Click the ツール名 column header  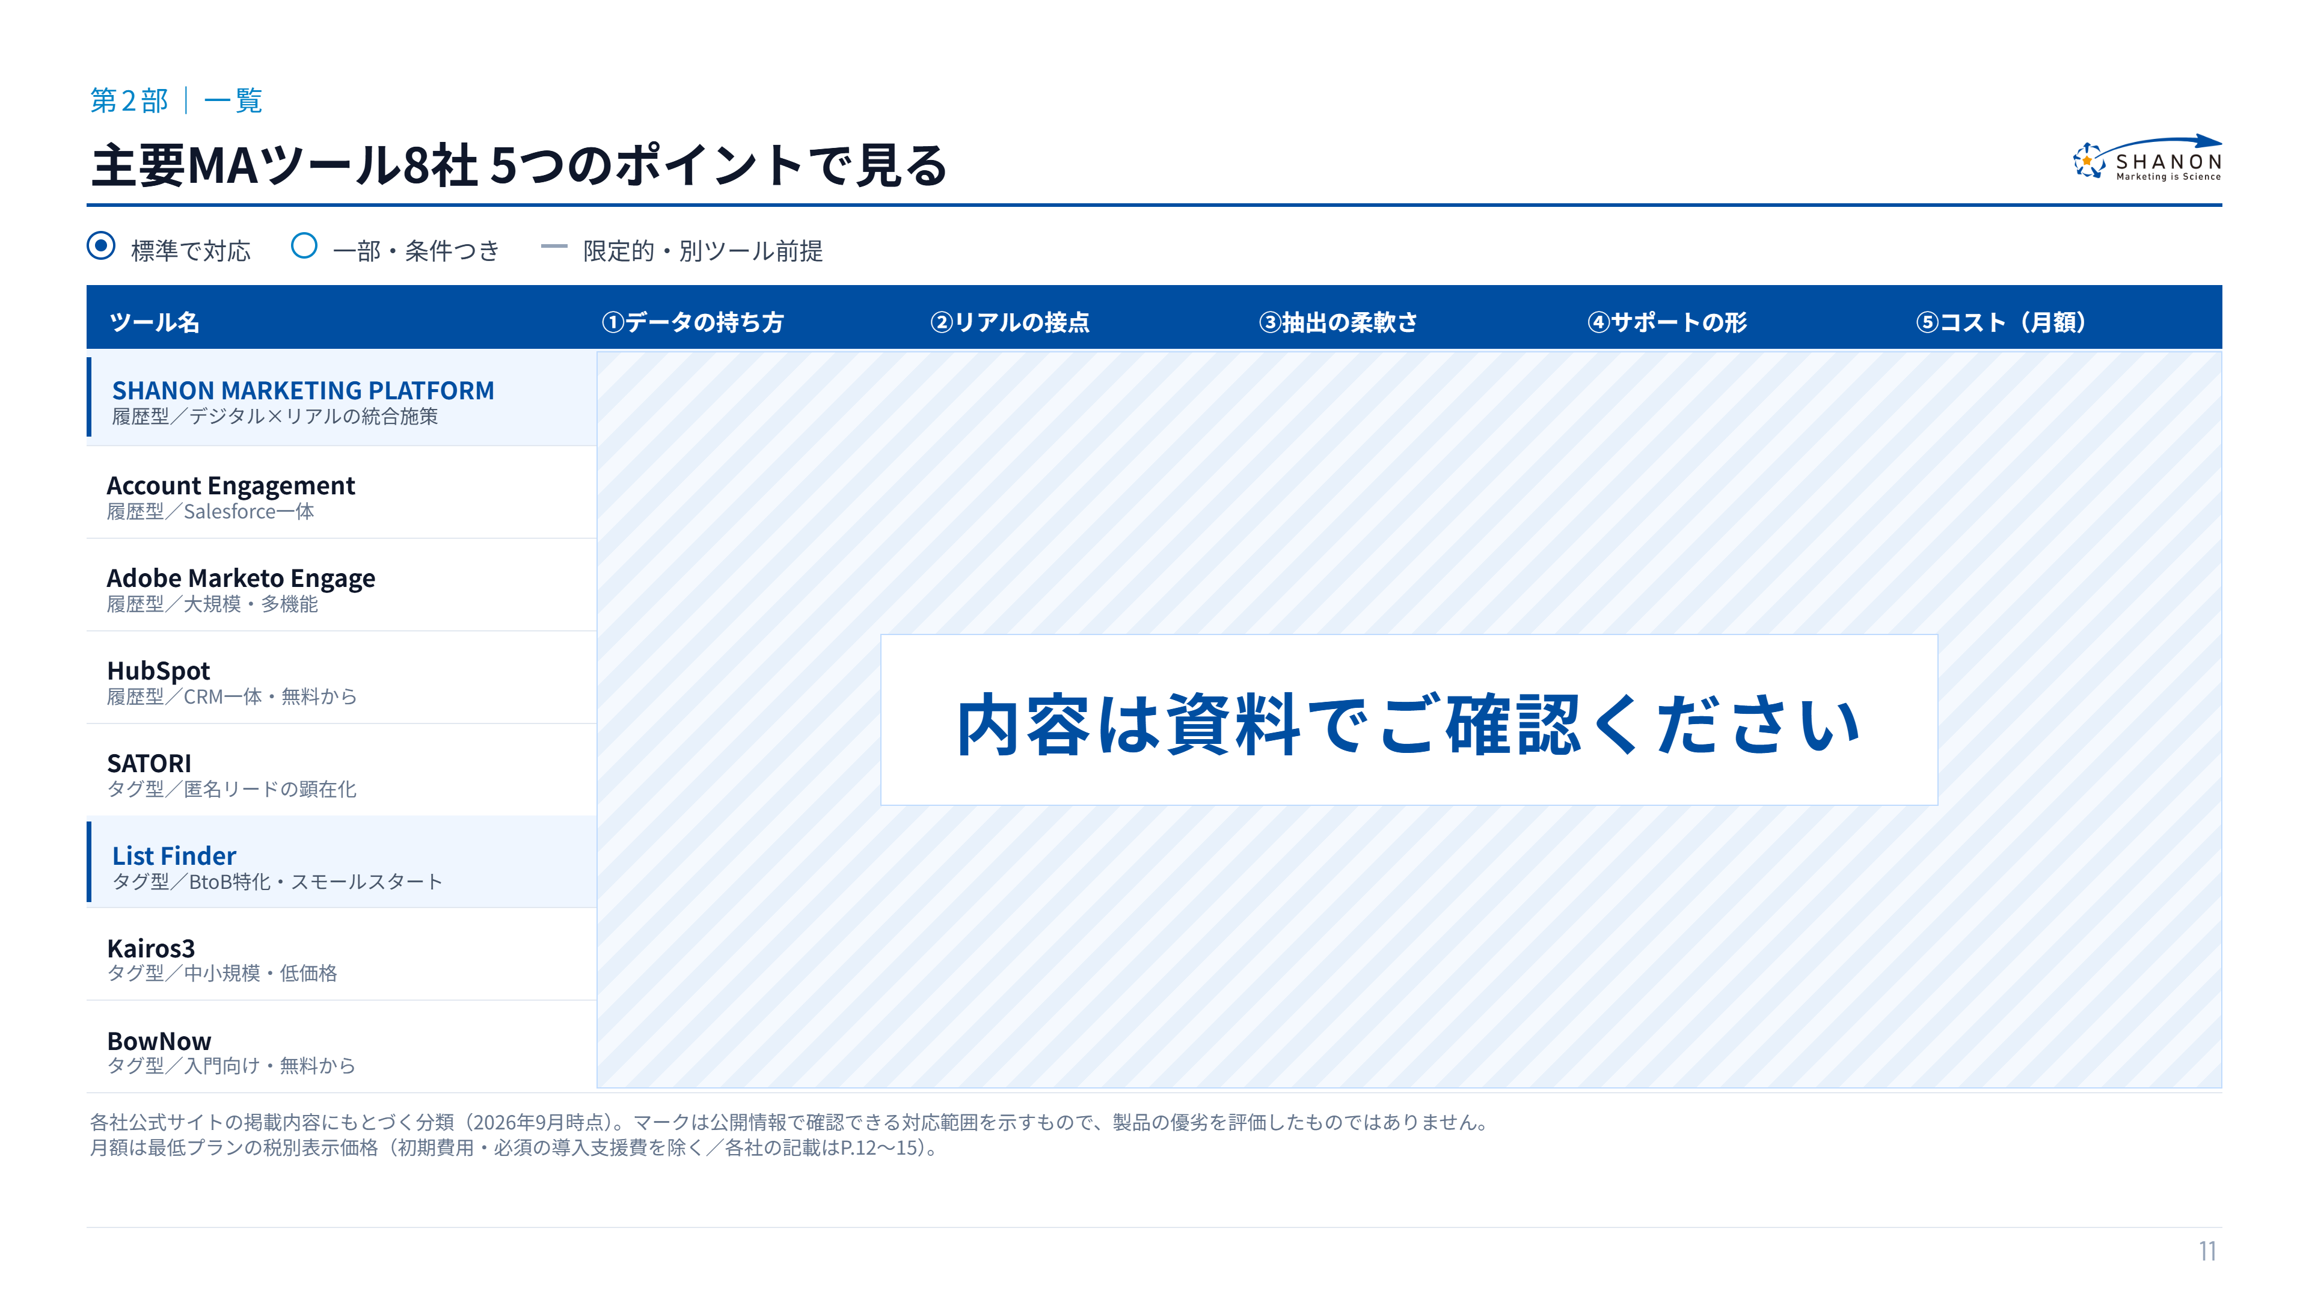tap(154, 322)
